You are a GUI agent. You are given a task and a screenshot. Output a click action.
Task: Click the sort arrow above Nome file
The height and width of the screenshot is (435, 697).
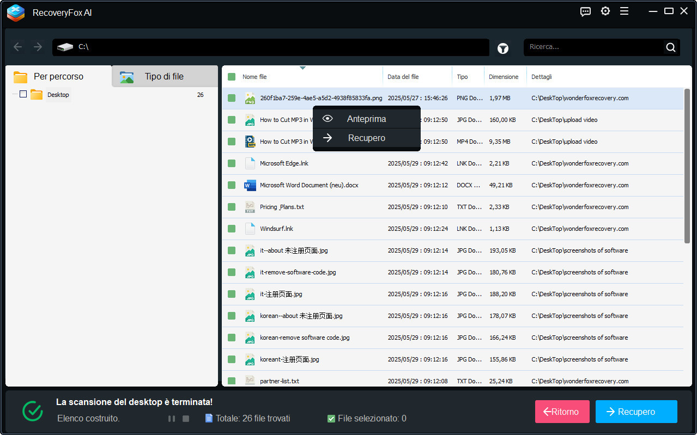302,68
